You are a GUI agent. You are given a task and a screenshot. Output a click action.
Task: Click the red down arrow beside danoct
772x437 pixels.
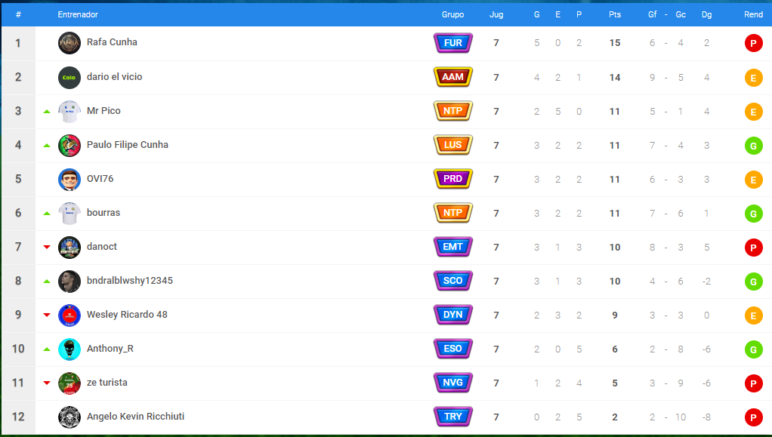47,247
